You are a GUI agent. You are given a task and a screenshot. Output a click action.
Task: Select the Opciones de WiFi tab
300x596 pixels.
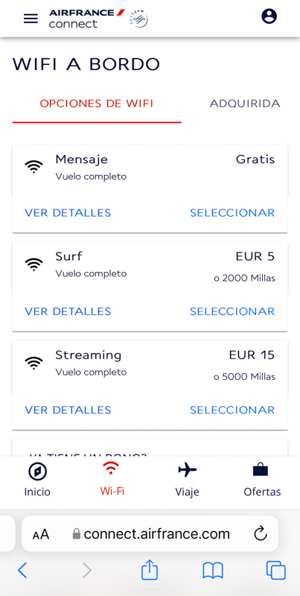[x=97, y=104]
